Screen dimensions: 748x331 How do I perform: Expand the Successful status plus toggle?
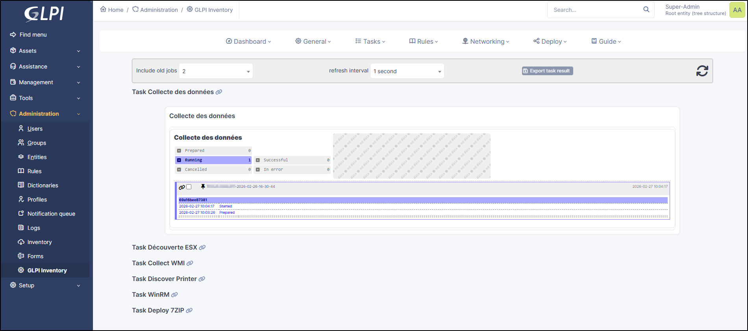[258, 160]
